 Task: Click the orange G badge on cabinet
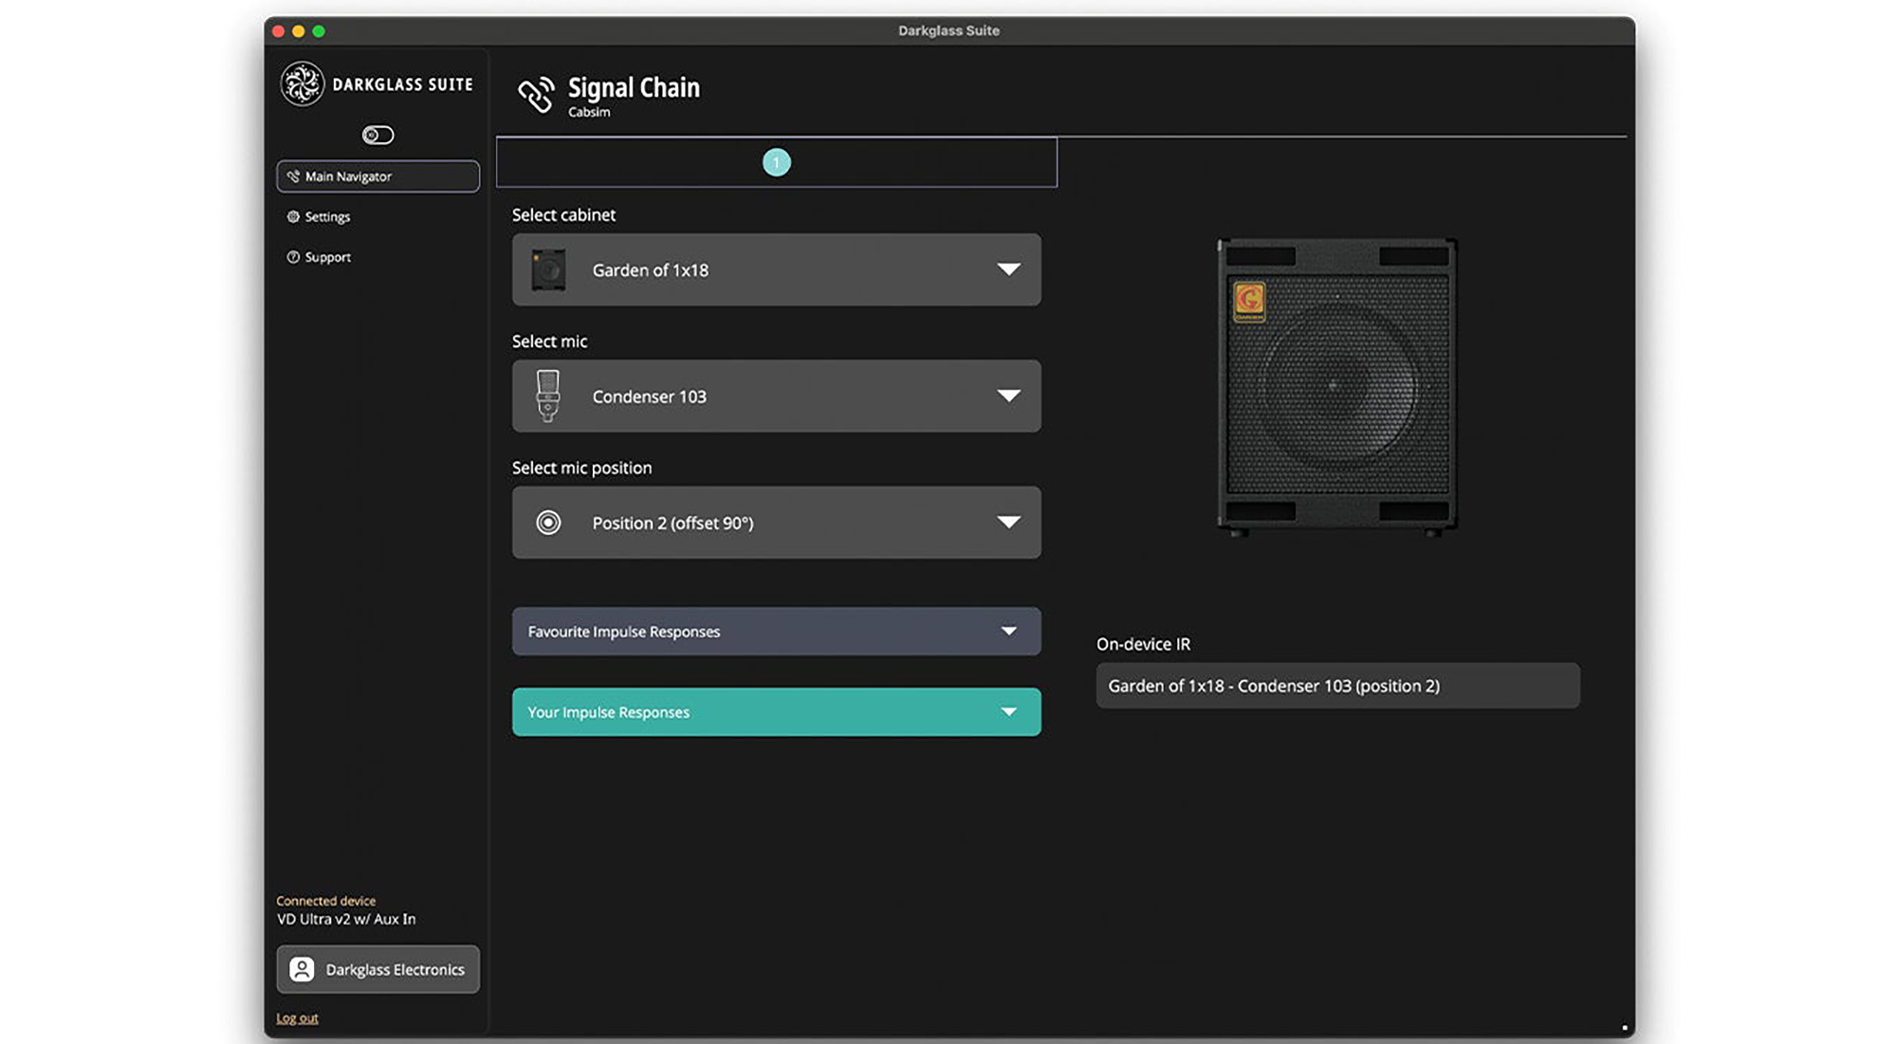point(1249,302)
